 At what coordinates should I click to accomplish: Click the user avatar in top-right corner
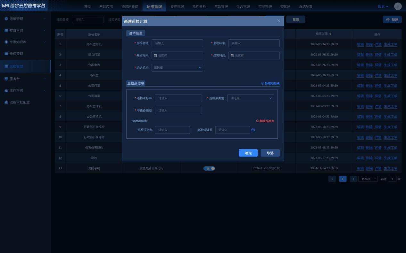(398, 6)
